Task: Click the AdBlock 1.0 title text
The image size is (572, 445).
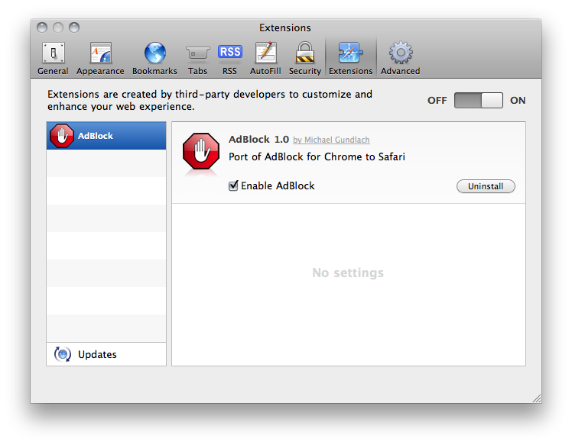Action: [258, 140]
